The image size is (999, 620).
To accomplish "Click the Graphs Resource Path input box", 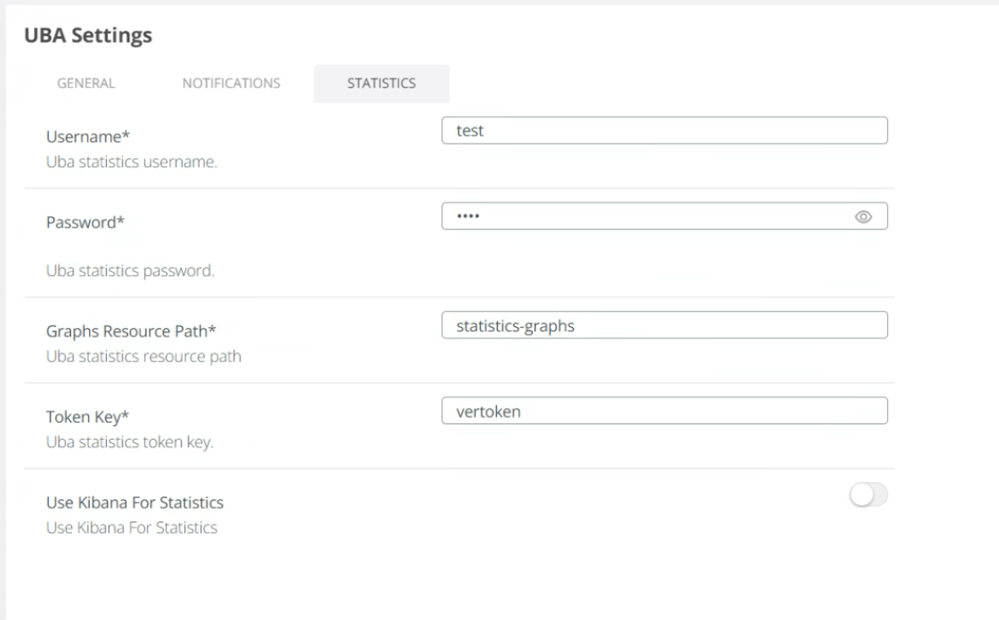I will coord(665,325).
